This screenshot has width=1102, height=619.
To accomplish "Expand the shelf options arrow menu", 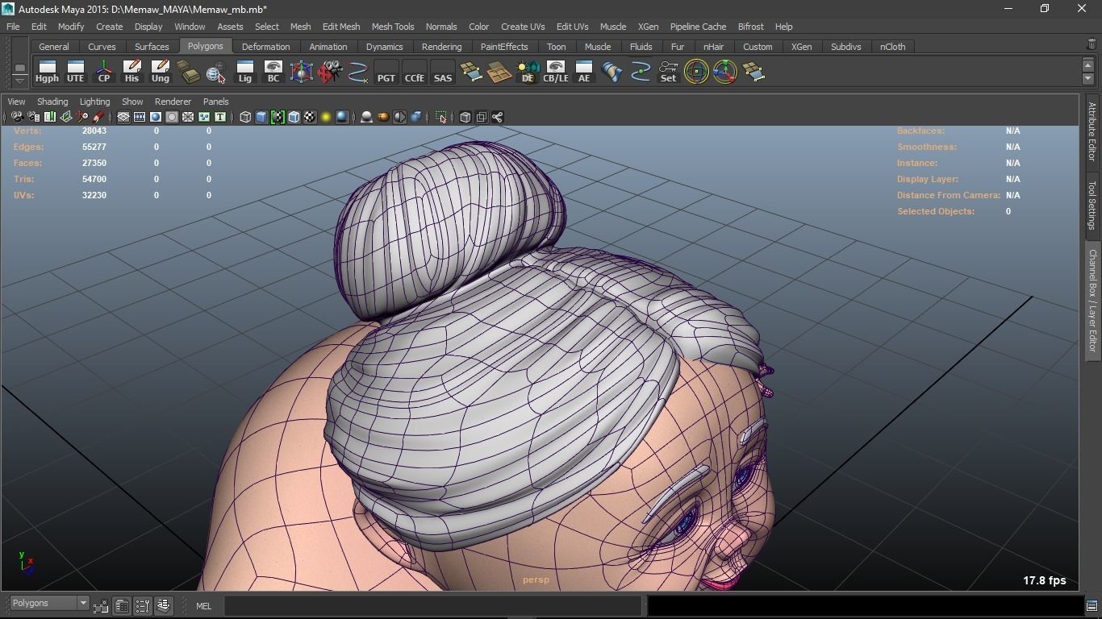I will [x=20, y=81].
